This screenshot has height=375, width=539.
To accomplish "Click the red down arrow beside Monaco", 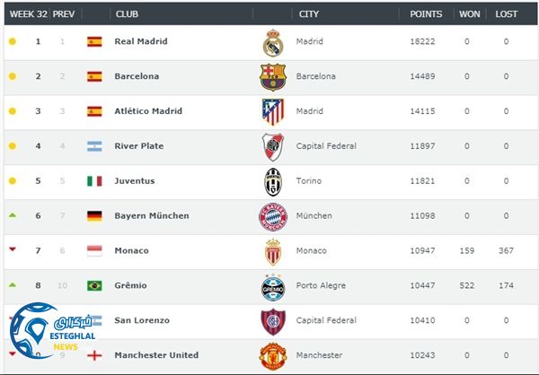I will (12, 250).
